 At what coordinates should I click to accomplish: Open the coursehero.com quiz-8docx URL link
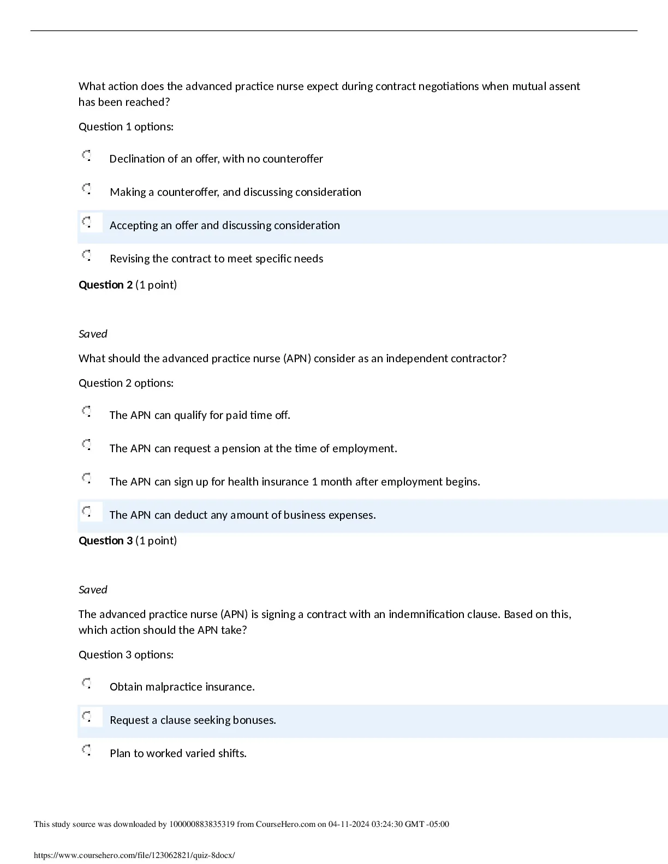pyautogui.click(x=134, y=855)
